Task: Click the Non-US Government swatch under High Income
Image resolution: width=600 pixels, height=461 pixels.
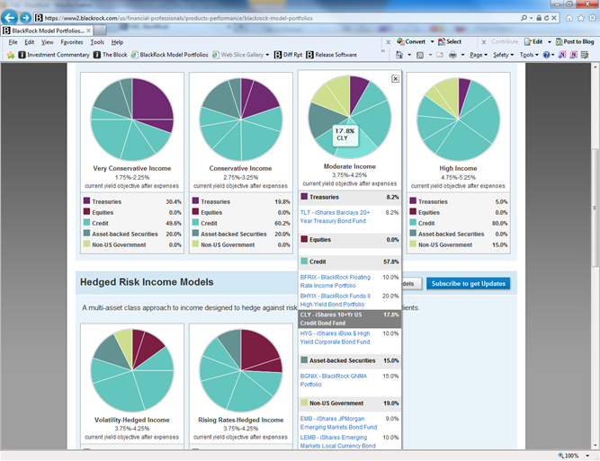Action: point(413,244)
